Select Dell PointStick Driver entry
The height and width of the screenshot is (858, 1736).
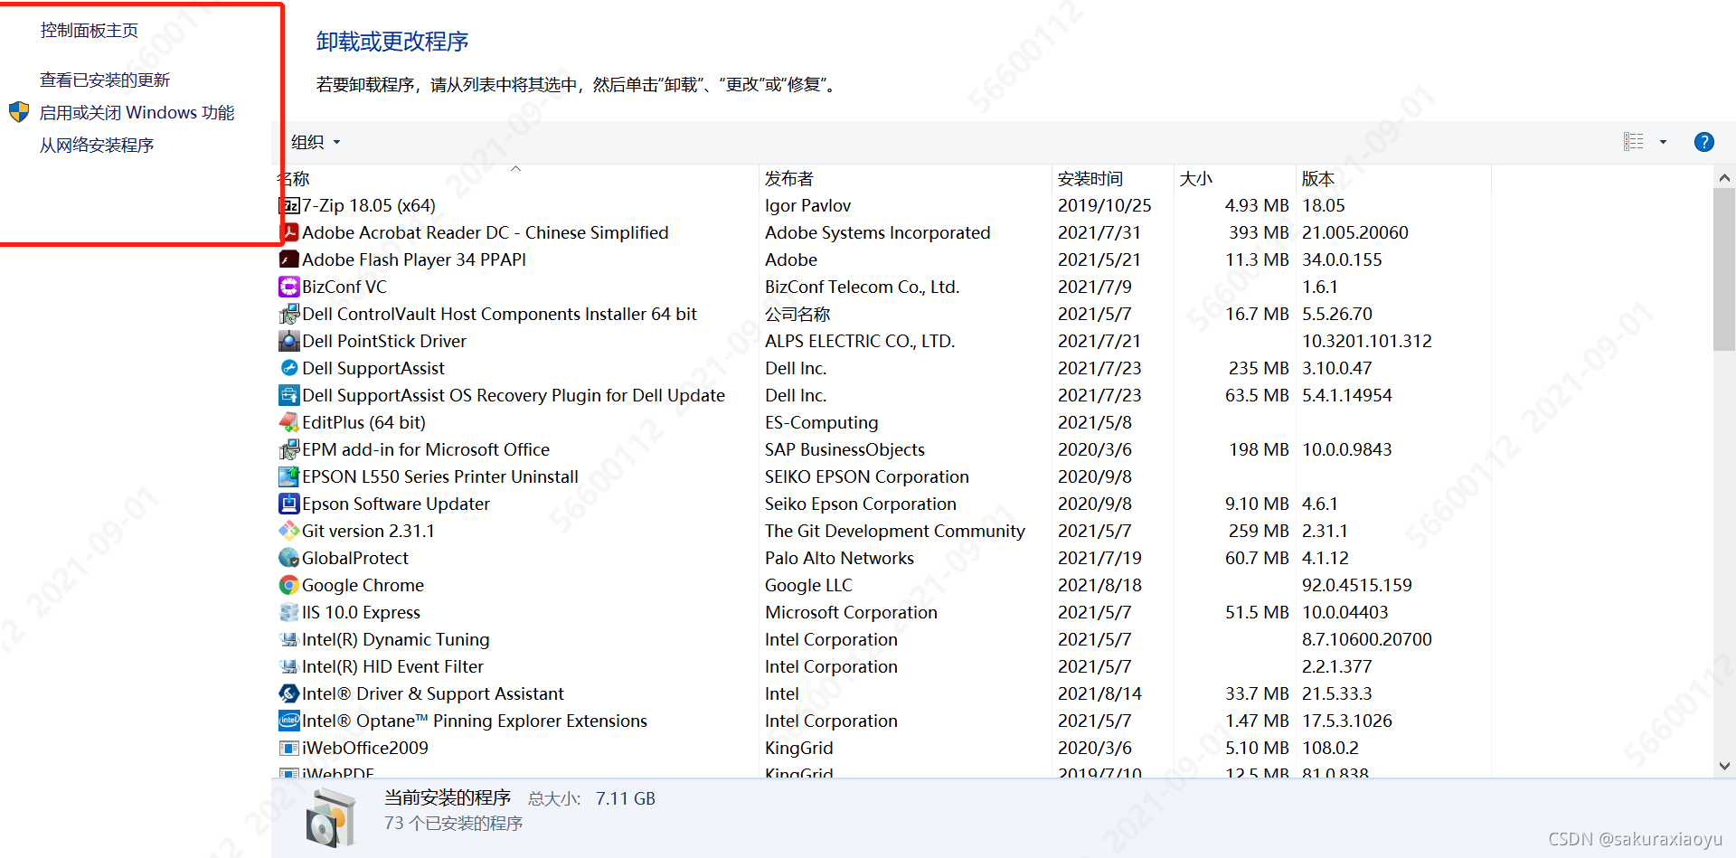coord(384,342)
